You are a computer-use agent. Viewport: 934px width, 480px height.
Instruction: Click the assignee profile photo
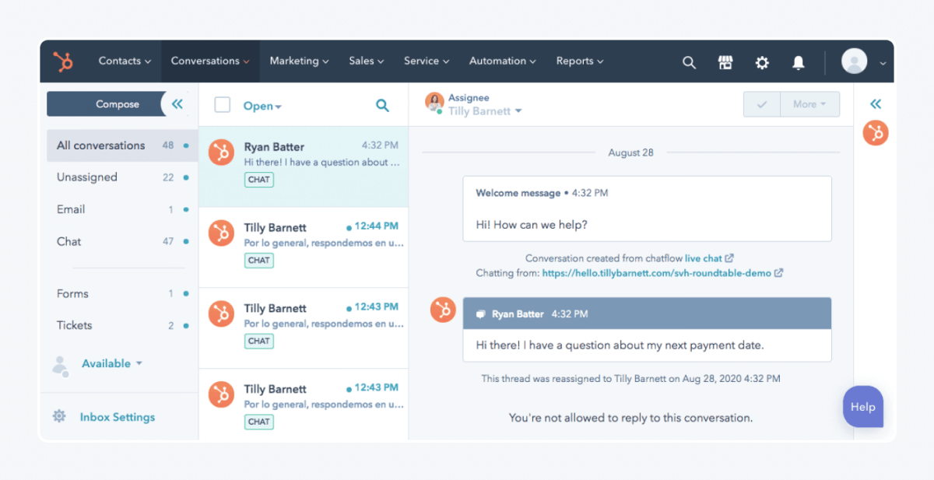[x=434, y=102]
